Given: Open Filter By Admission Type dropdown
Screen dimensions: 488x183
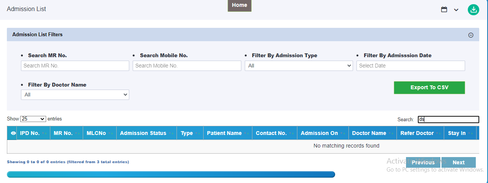Looking at the screenshot, I should click(x=299, y=66).
